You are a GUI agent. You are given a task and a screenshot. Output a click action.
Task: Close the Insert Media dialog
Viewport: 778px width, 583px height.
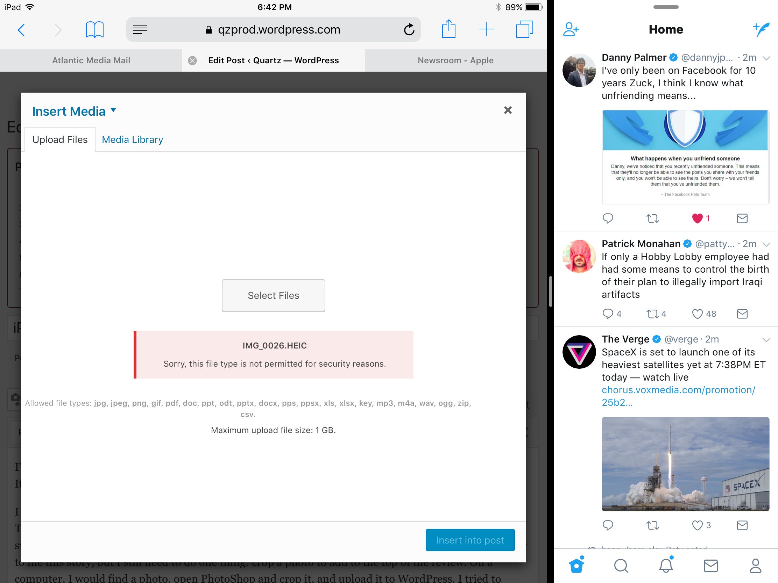508,110
